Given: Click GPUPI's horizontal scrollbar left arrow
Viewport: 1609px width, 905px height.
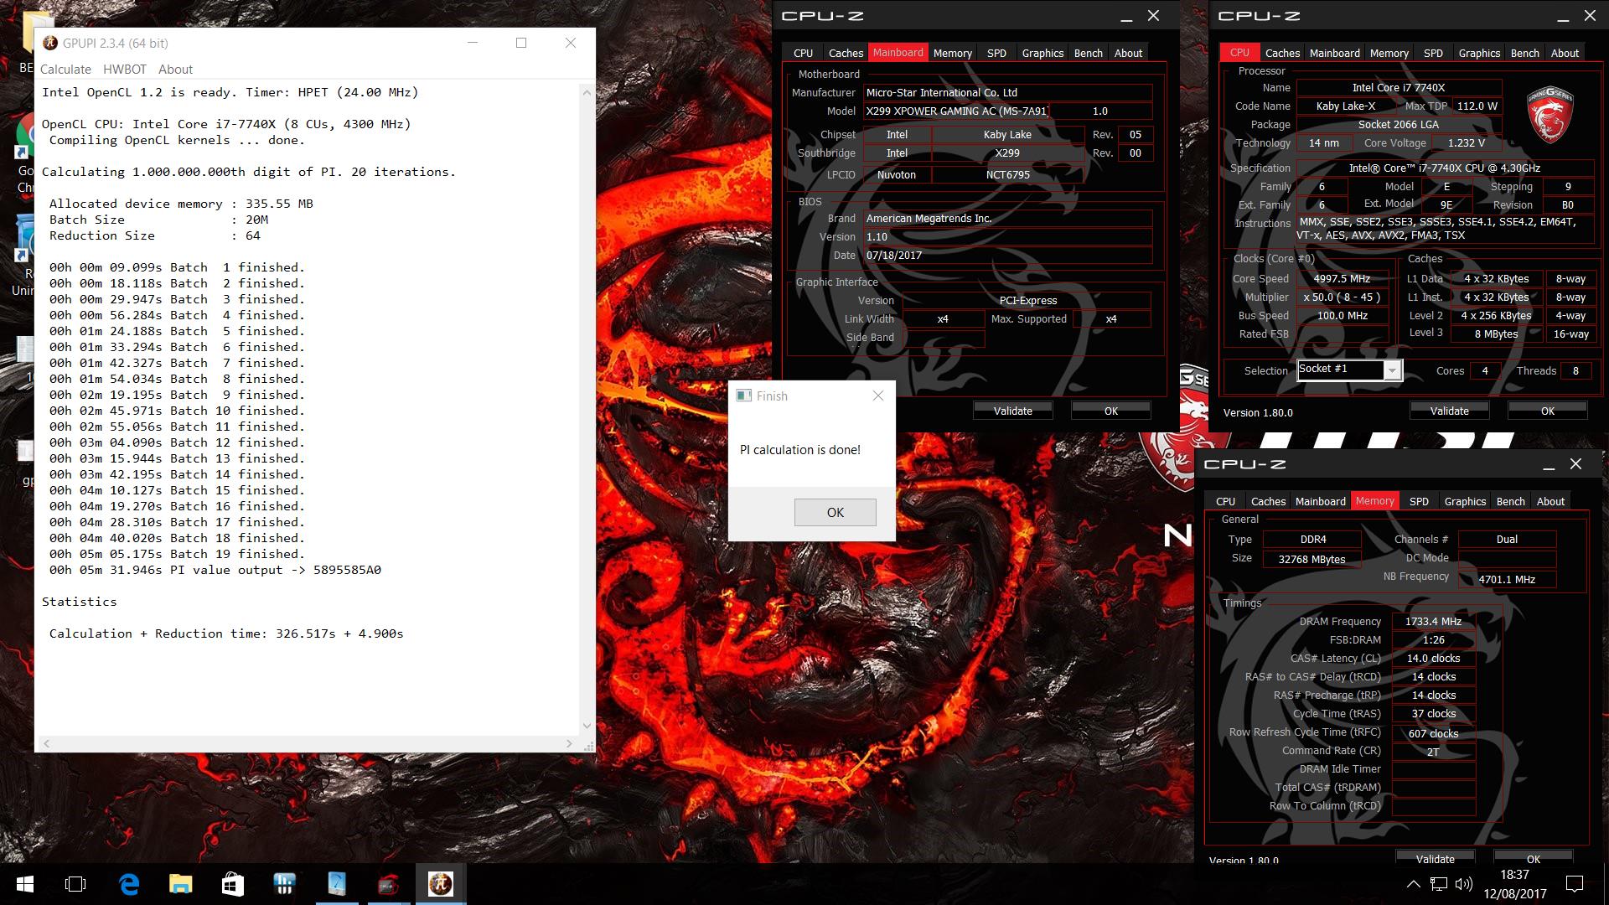Looking at the screenshot, I should (x=47, y=743).
